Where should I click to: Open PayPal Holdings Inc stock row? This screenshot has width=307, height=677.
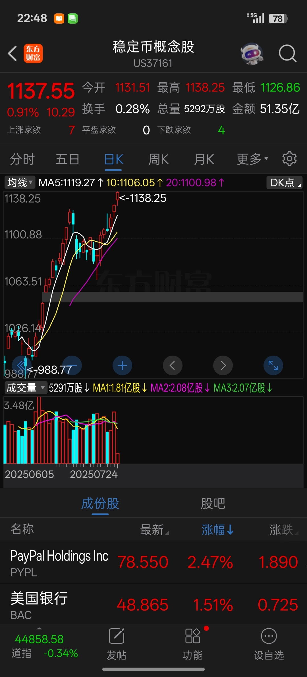pos(153,562)
